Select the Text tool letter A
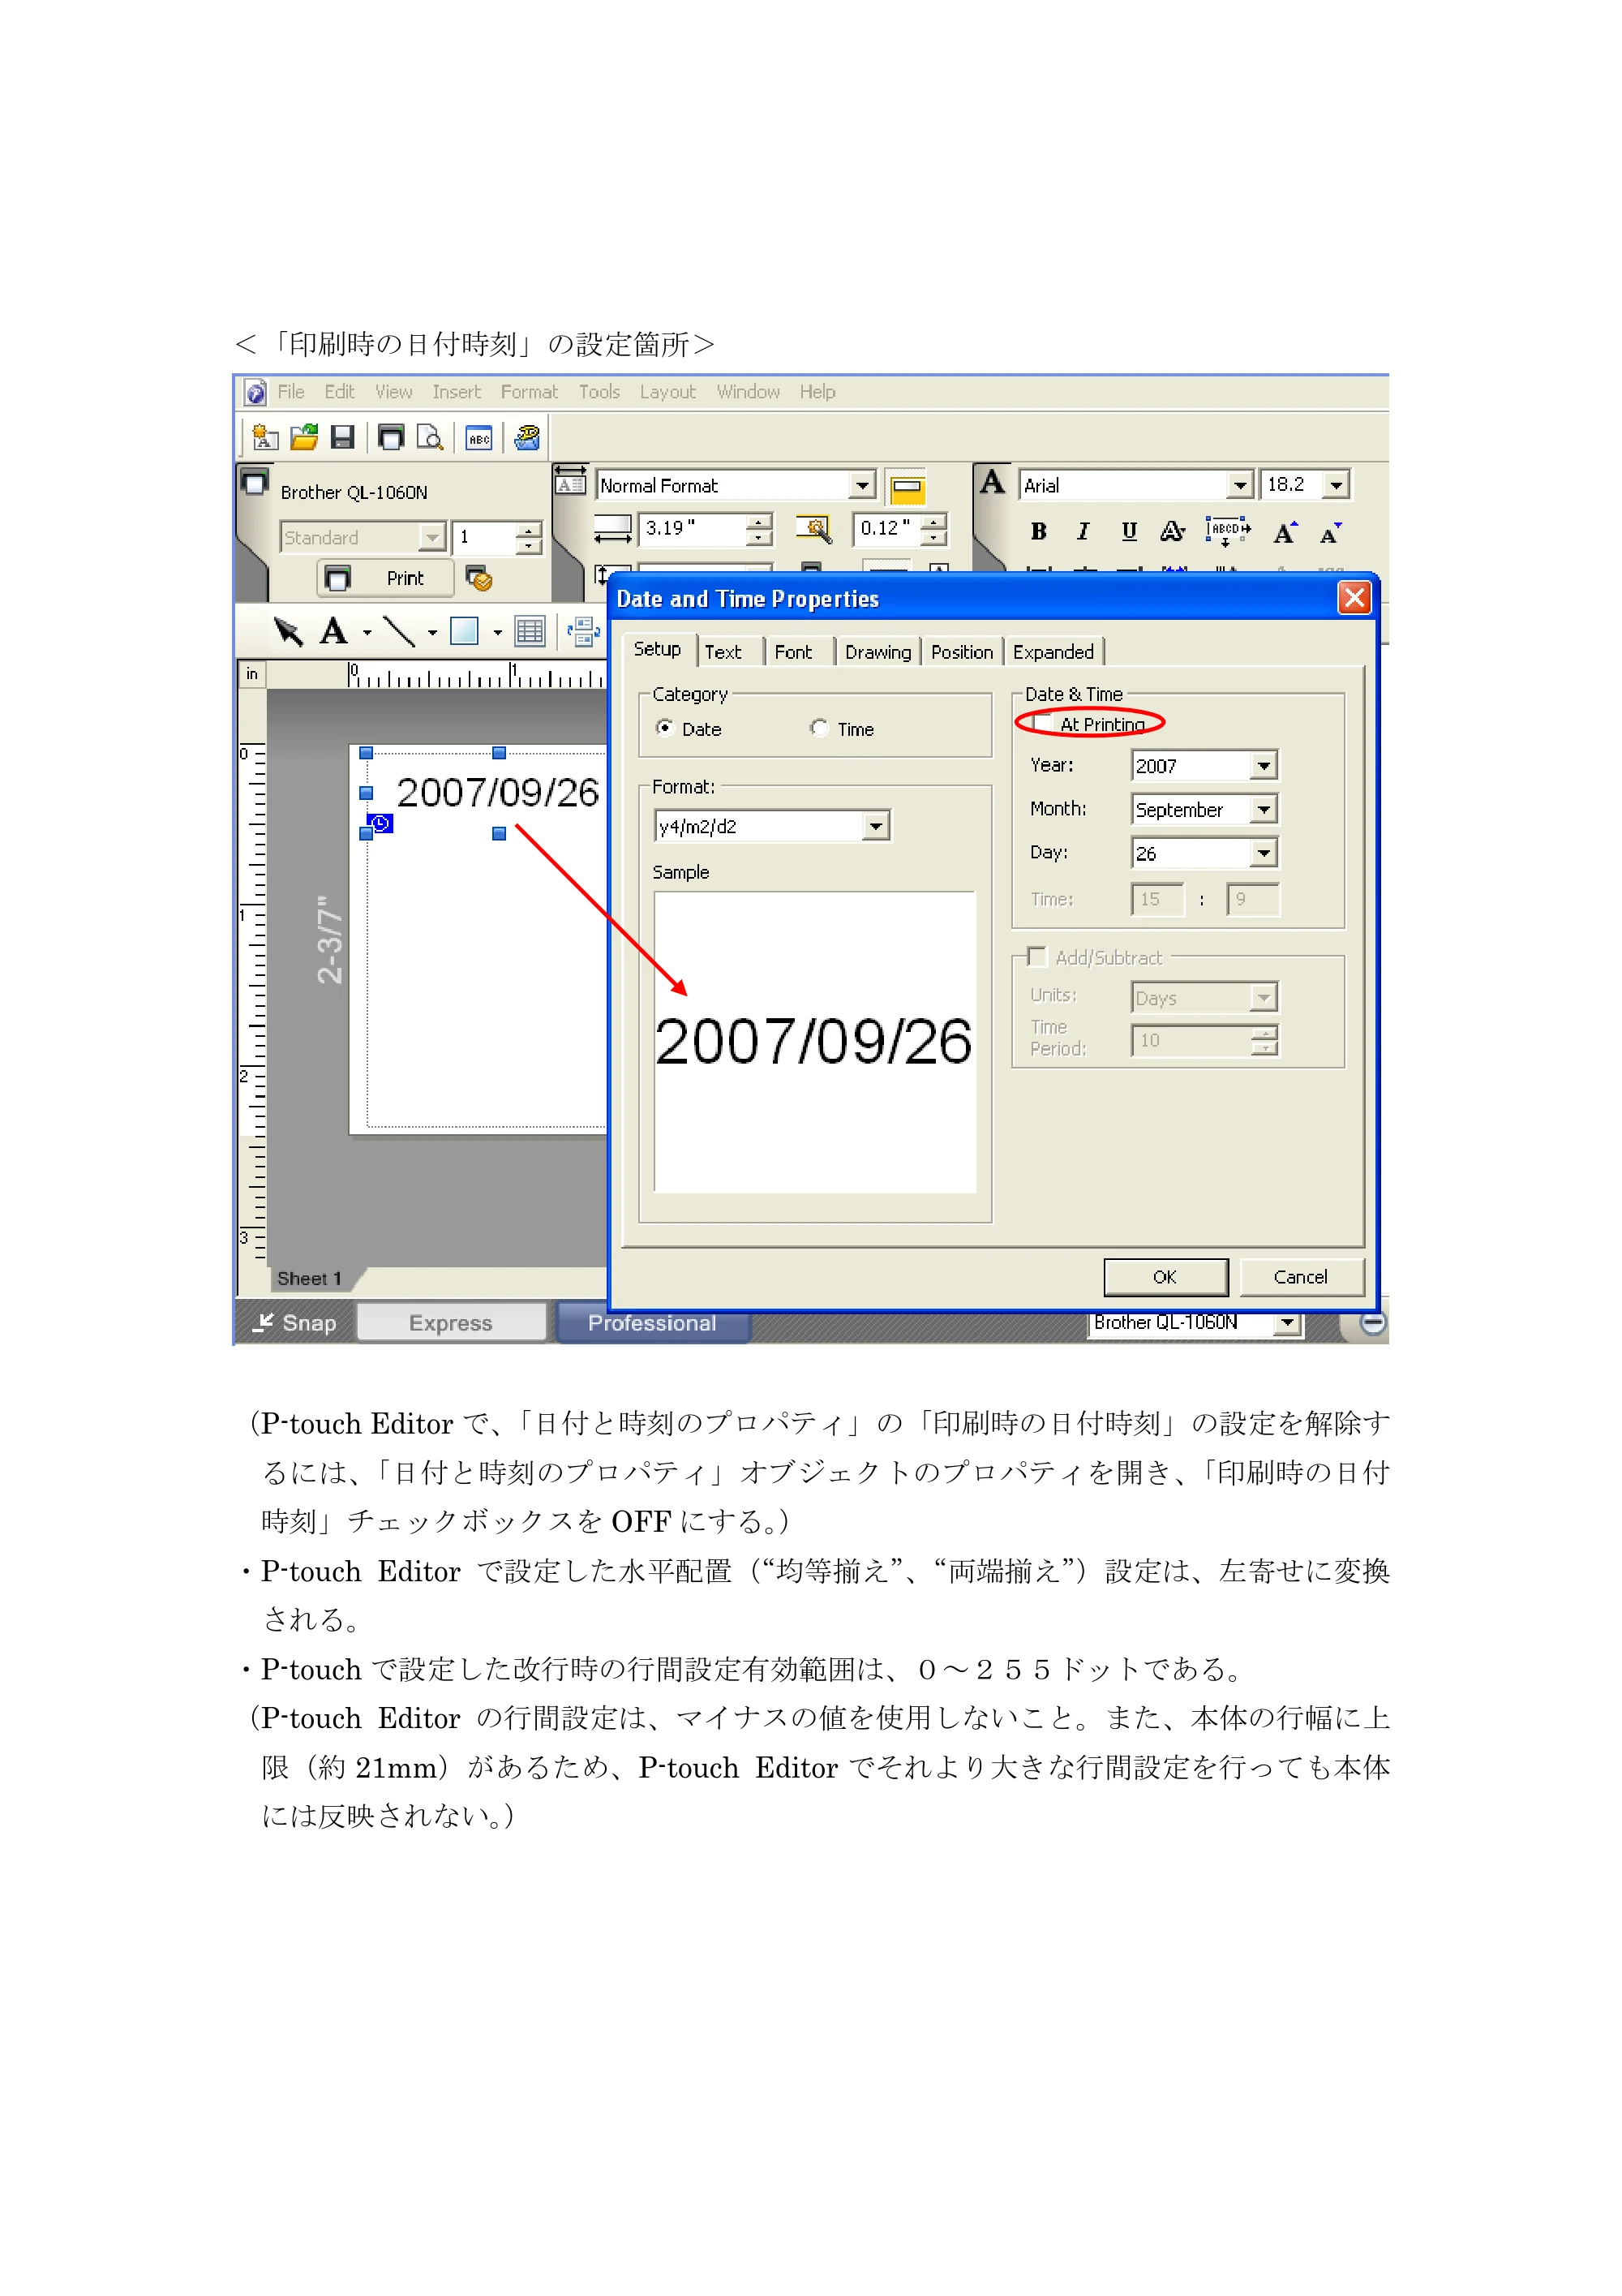The height and width of the screenshot is (2296, 1622). pos(333,631)
